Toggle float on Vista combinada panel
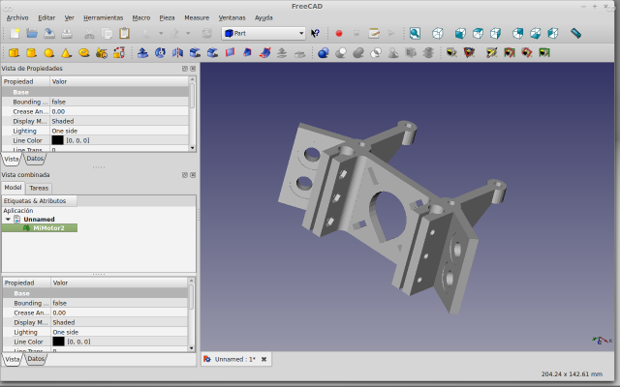This screenshot has height=387, width=620. [x=185, y=175]
